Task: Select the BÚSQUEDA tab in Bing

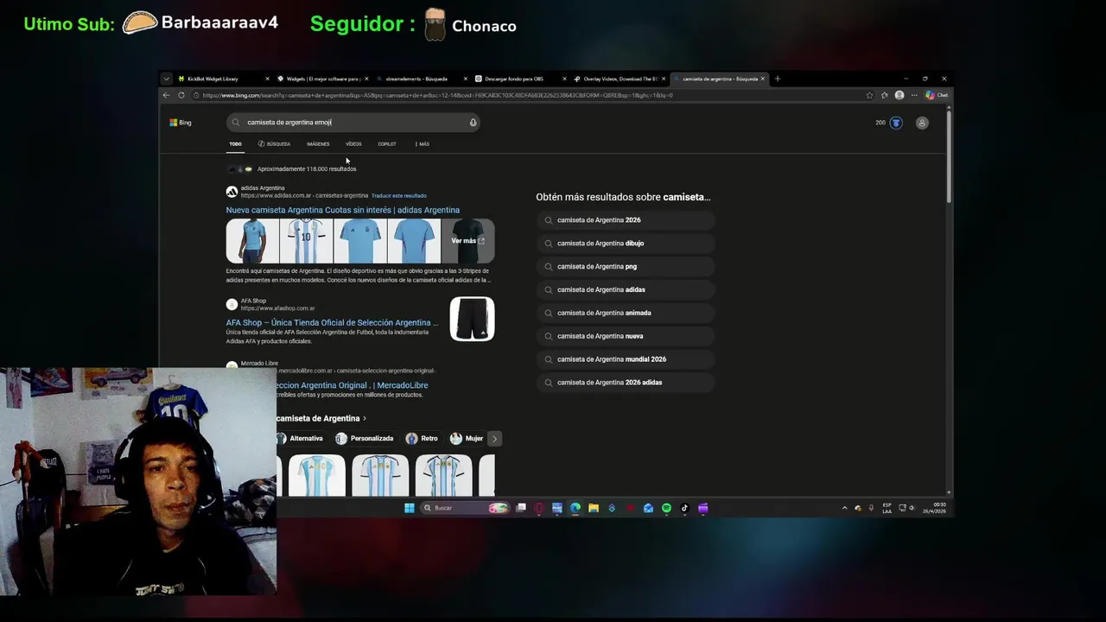Action: pyautogui.click(x=274, y=144)
